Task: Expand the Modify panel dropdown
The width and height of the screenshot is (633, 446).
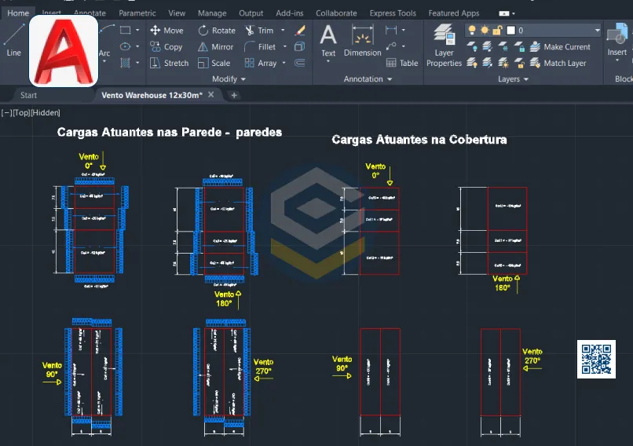Action: click(x=243, y=79)
